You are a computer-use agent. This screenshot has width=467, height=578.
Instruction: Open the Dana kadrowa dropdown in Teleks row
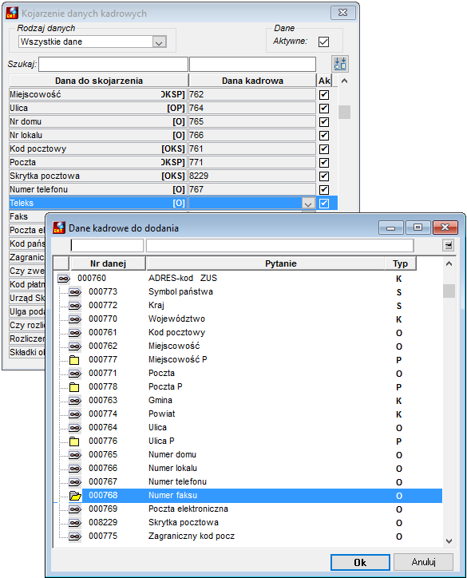coord(308,203)
